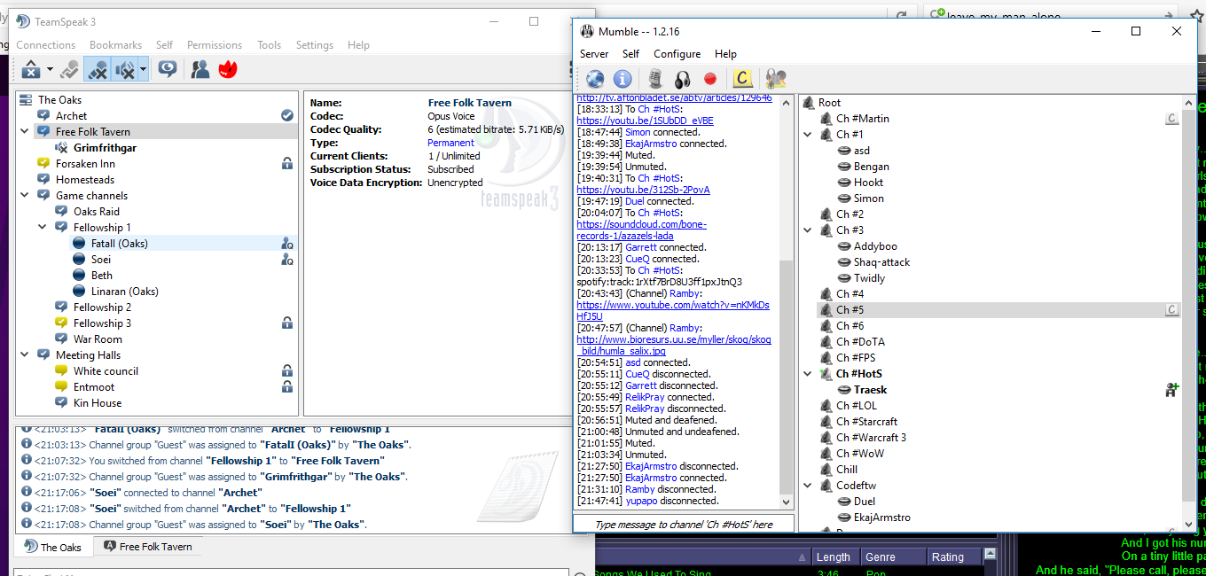
Task: Click the lock icon on White council channel
Action: 287,371
